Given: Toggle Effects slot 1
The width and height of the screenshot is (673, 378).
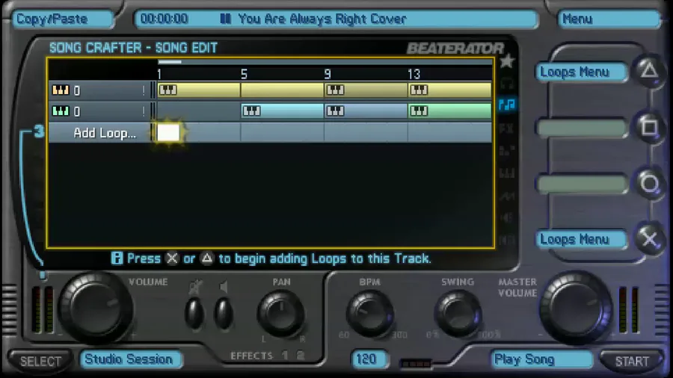Looking at the screenshot, I should 285,356.
